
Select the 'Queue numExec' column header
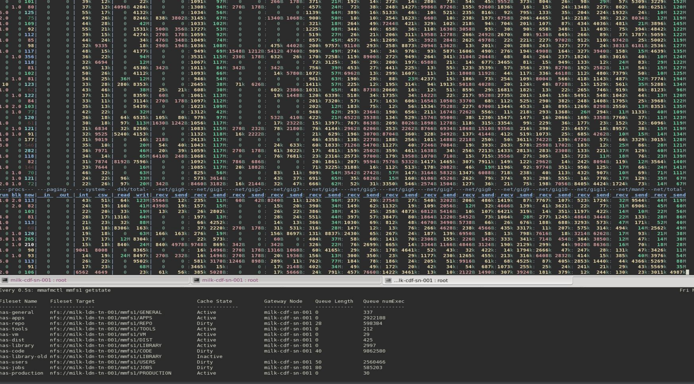click(384, 301)
